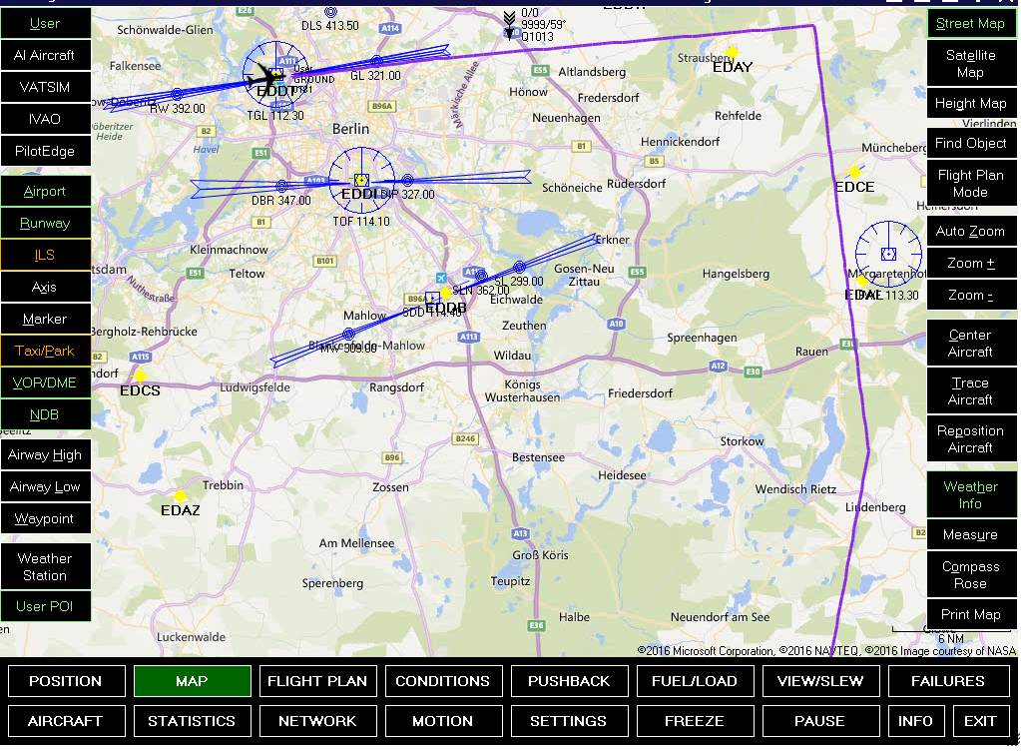The width and height of the screenshot is (1021, 754).
Task: Click the EDCE airport star marker
Action: click(853, 172)
